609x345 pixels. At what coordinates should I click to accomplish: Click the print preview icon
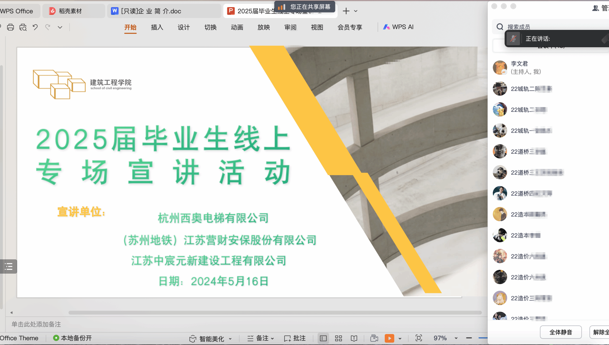pos(23,27)
